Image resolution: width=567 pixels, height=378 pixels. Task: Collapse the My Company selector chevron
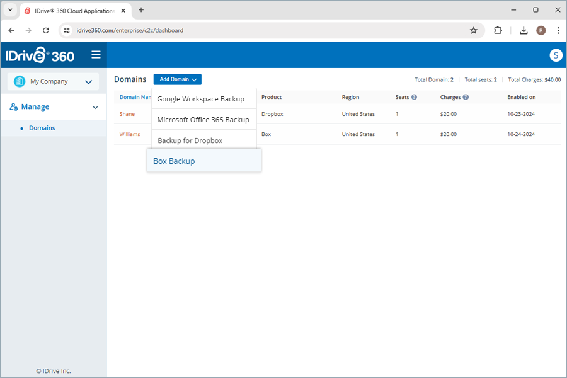click(x=88, y=81)
